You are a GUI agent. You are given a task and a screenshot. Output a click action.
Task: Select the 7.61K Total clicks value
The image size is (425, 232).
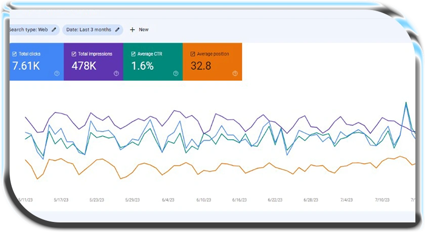click(x=26, y=66)
